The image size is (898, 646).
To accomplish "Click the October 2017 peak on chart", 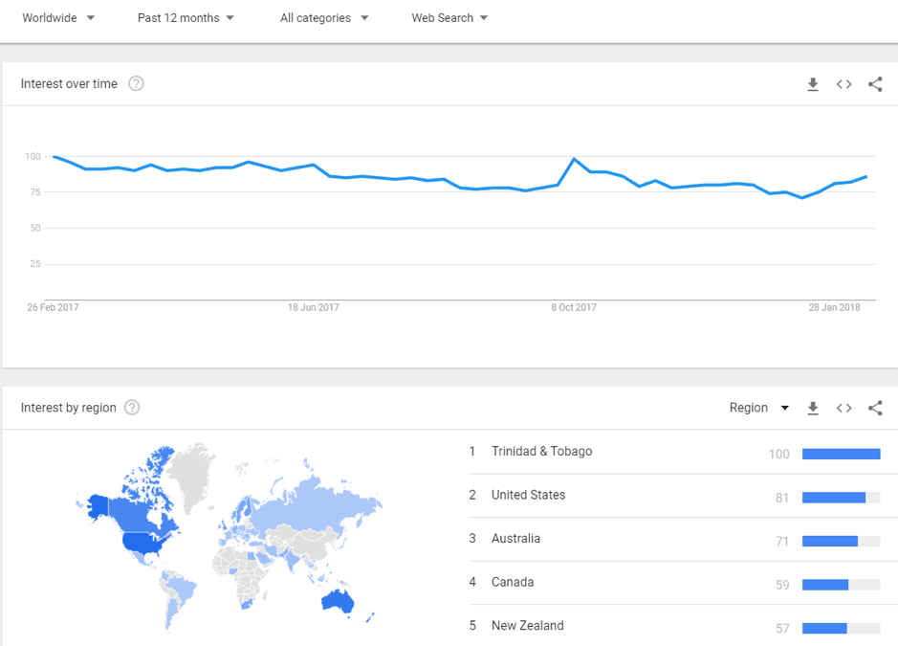I will coord(575,159).
